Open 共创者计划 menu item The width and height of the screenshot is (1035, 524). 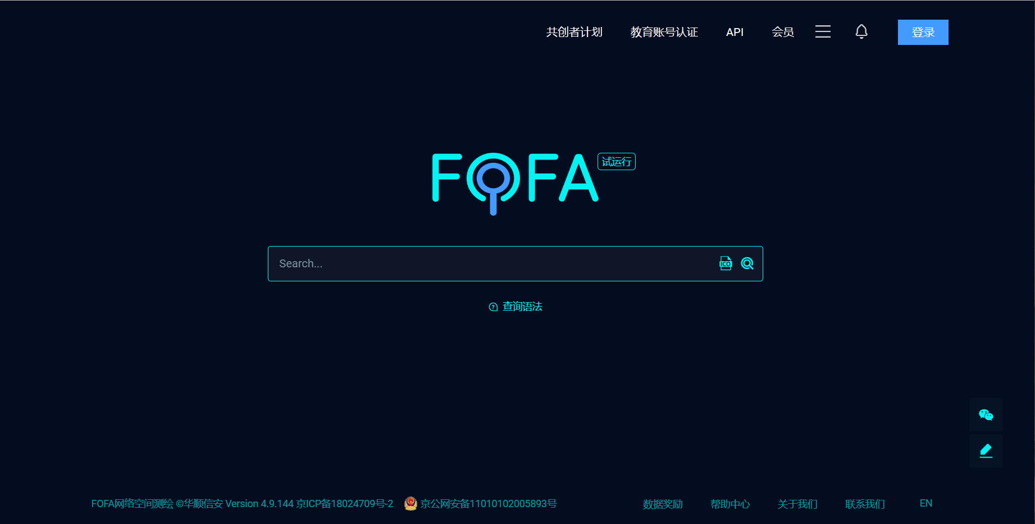[575, 32]
